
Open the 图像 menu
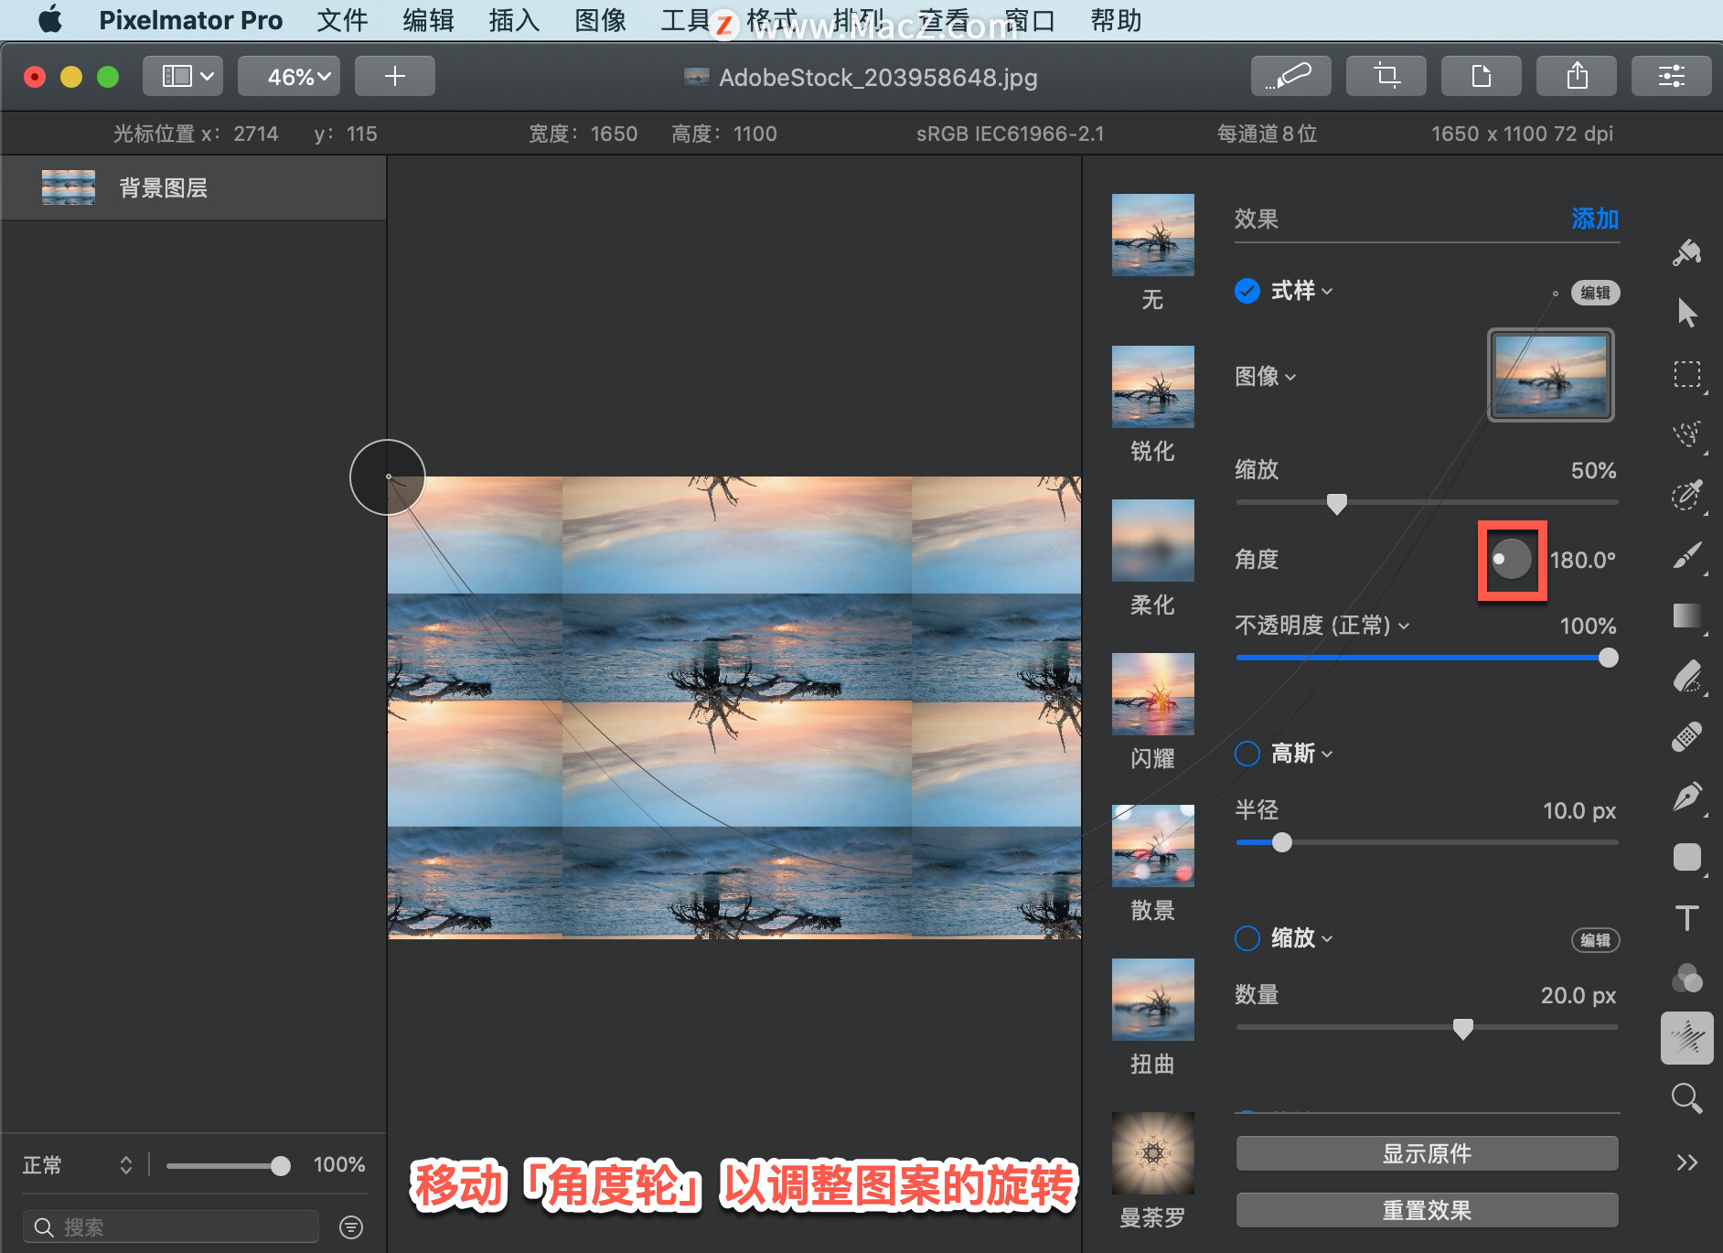tap(600, 20)
